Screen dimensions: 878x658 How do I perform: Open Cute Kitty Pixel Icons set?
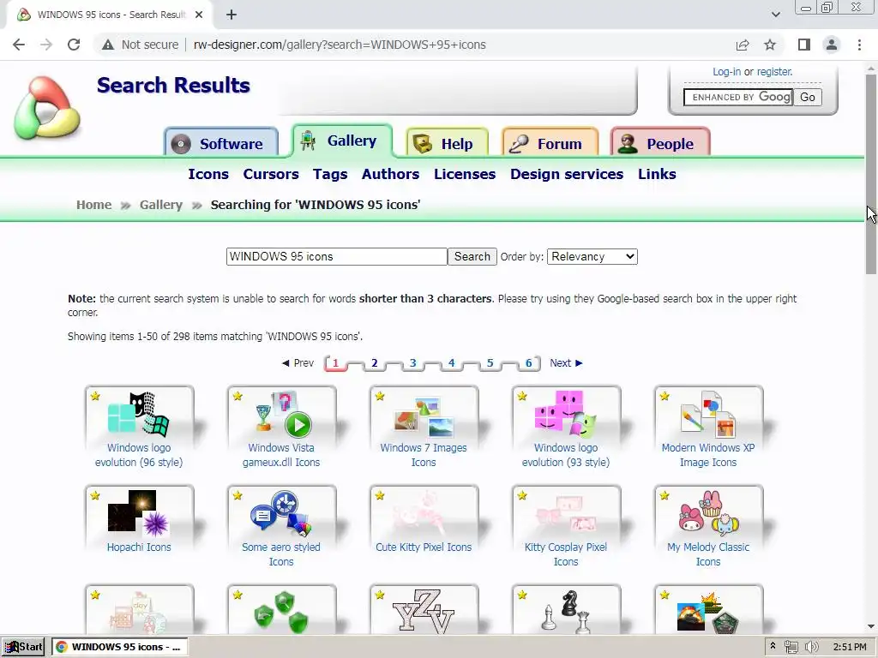[x=424, y=520]
